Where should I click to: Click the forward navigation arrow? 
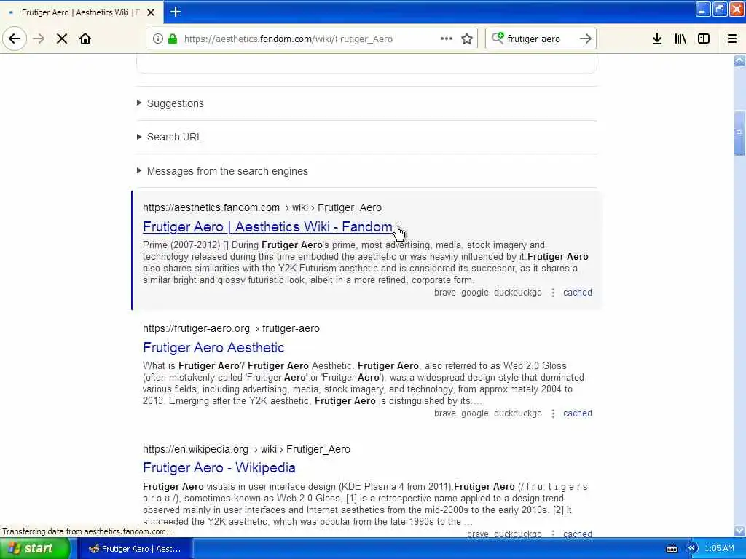pos(39,39)
